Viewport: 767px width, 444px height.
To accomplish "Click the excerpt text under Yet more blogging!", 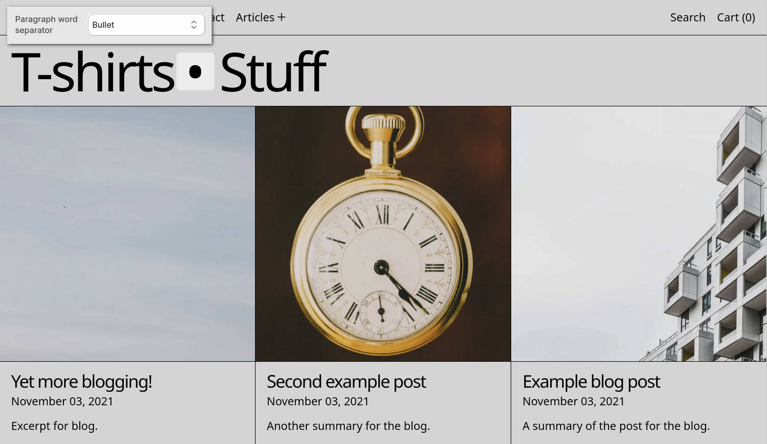I will point(54,426).
